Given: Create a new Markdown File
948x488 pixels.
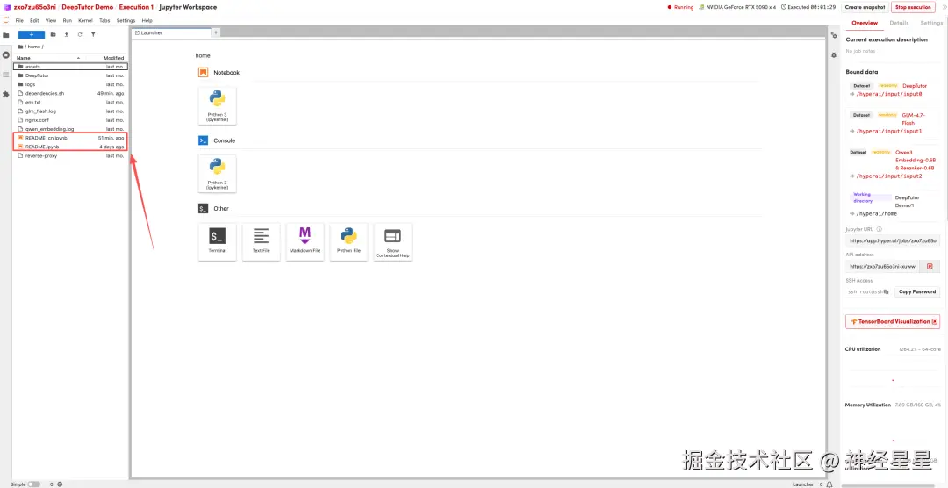Looking at the screenshot, I should [x=305, y=242].
